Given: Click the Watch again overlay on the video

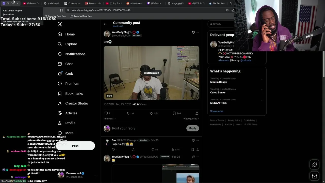Looking at the screenshot, I should [151, 73].
